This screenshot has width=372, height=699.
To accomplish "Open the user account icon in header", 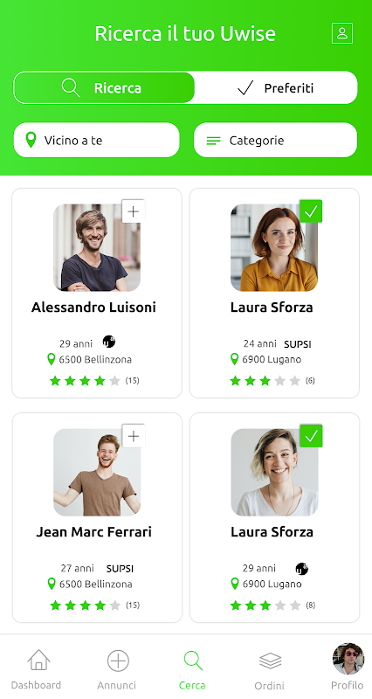I will [x=342, y=33].
